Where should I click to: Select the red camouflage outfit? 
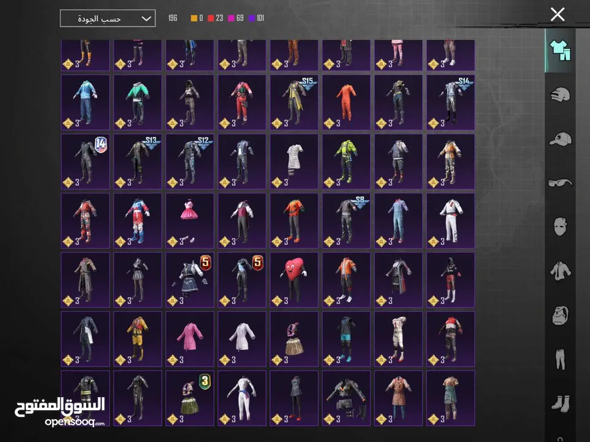[x=85, y=220]
